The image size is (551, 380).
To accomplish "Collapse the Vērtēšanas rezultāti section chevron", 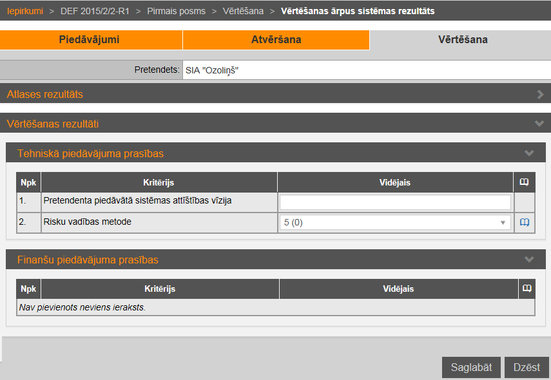I will pos(539,123).
